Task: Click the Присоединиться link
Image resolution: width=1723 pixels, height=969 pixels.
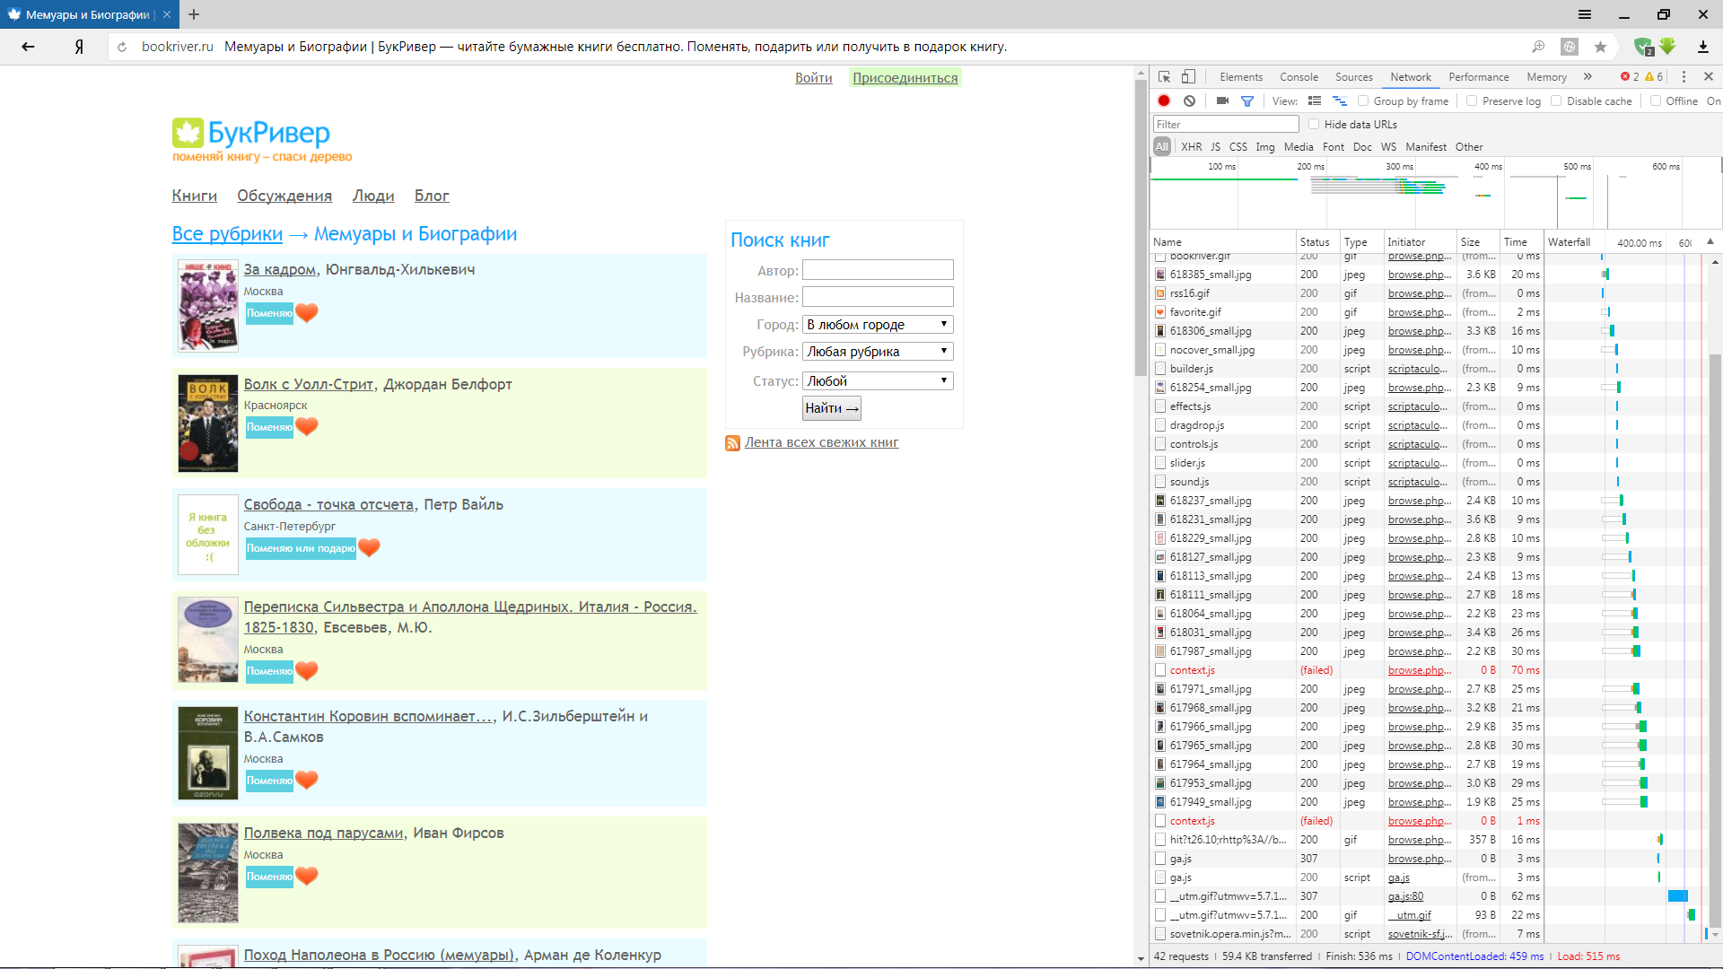Action: pyautogui.click(x=905, y=78)
